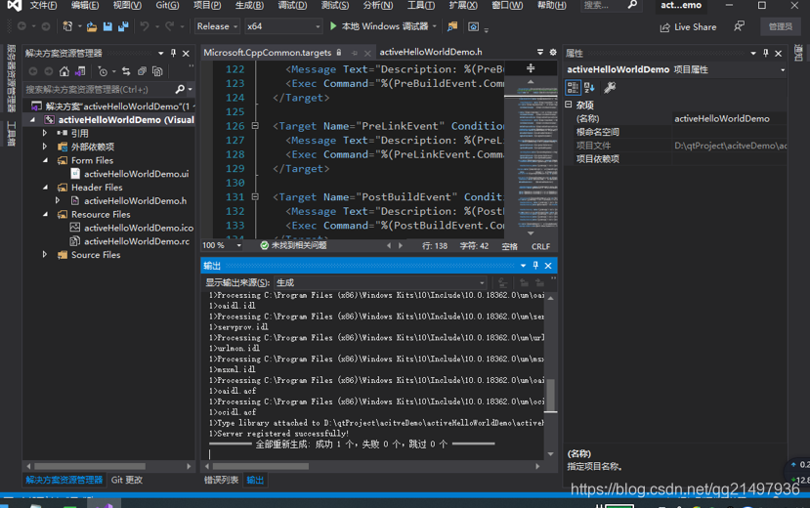Click the Pending Changes Filter clock icon
The height and width of the screenshot is (508, 810).
point(103,71)
